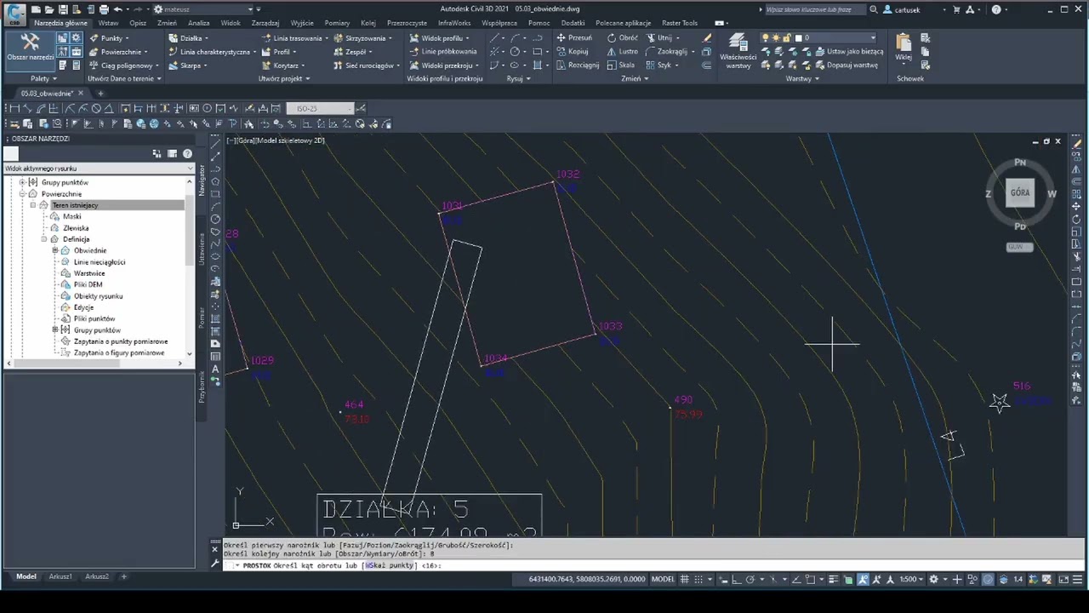Click the keyword search input field
This screenshot has width=1089, height=613.
tap(813, 9)
